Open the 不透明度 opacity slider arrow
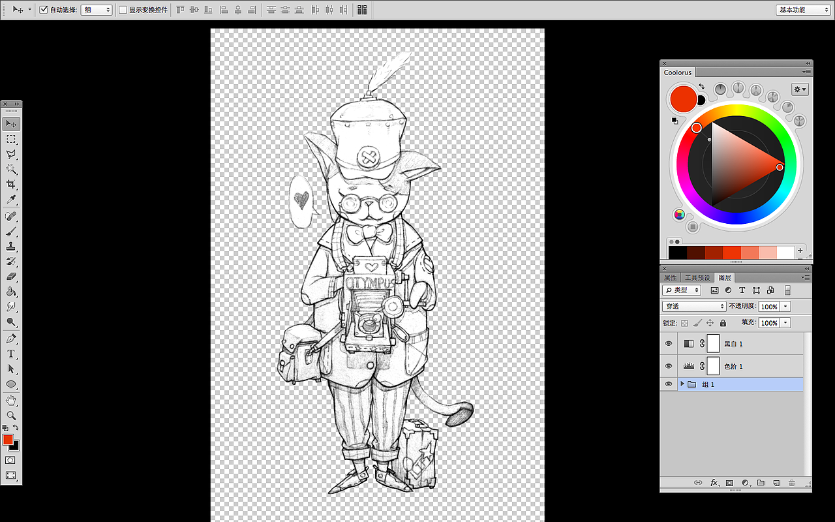 [785, 306]
